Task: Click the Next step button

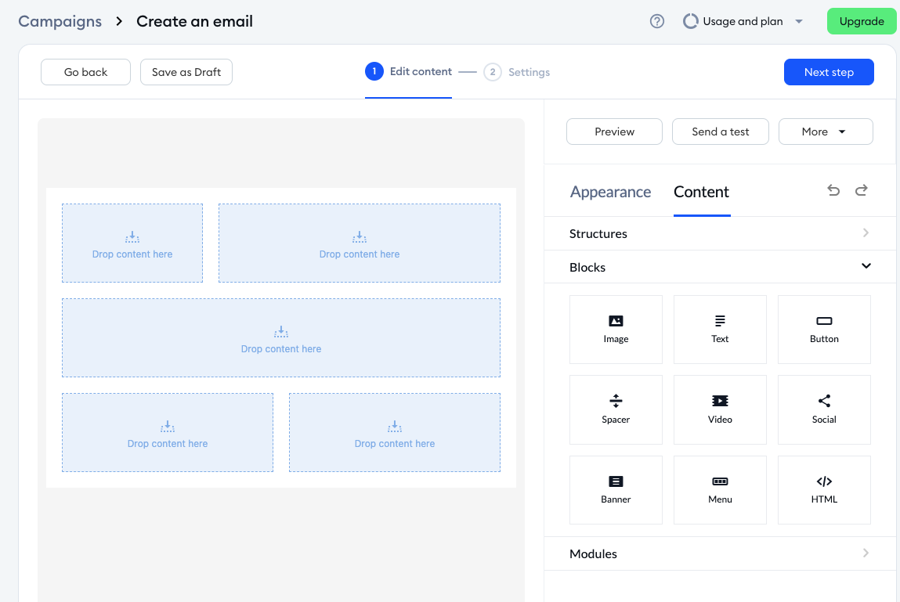Action: 828,72
